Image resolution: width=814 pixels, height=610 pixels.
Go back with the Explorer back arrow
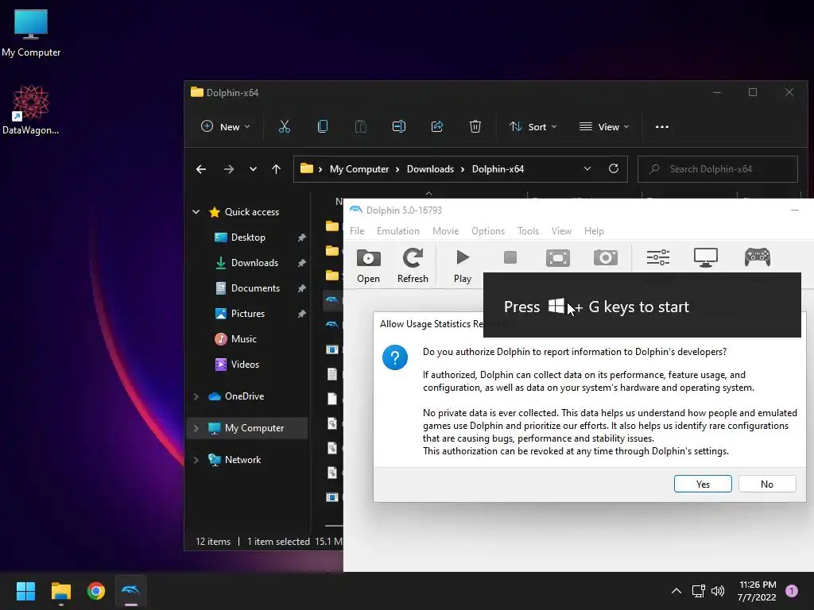pos(201,169)
